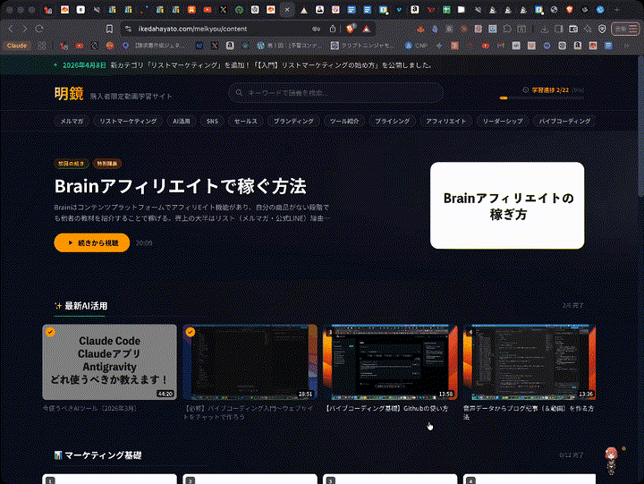
Task: Select the リストマーケティング category chip
Action: point(128,121)
